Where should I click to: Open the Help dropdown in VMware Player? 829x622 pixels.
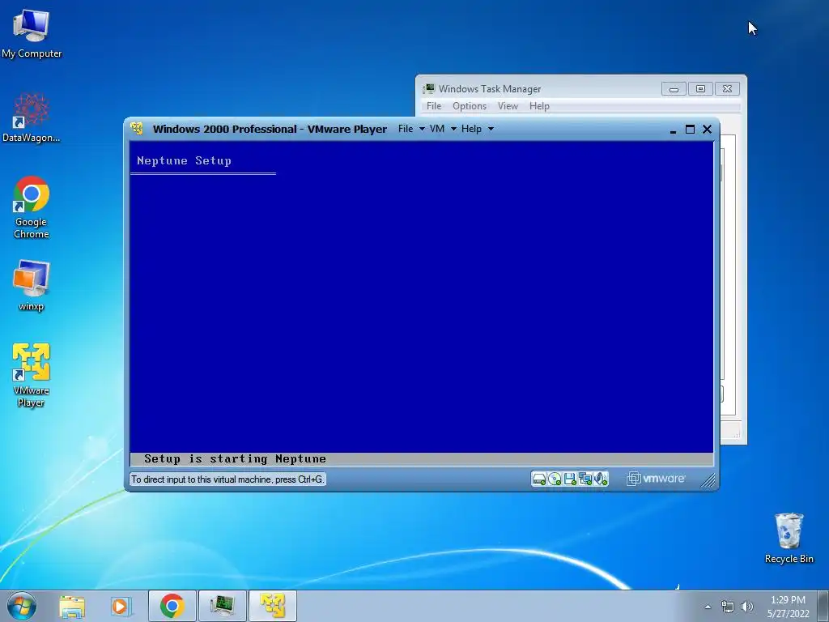[x=478, y=129]
